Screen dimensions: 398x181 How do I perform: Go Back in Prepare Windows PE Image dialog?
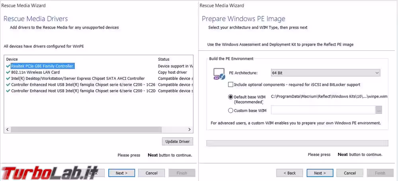(289, 173)
